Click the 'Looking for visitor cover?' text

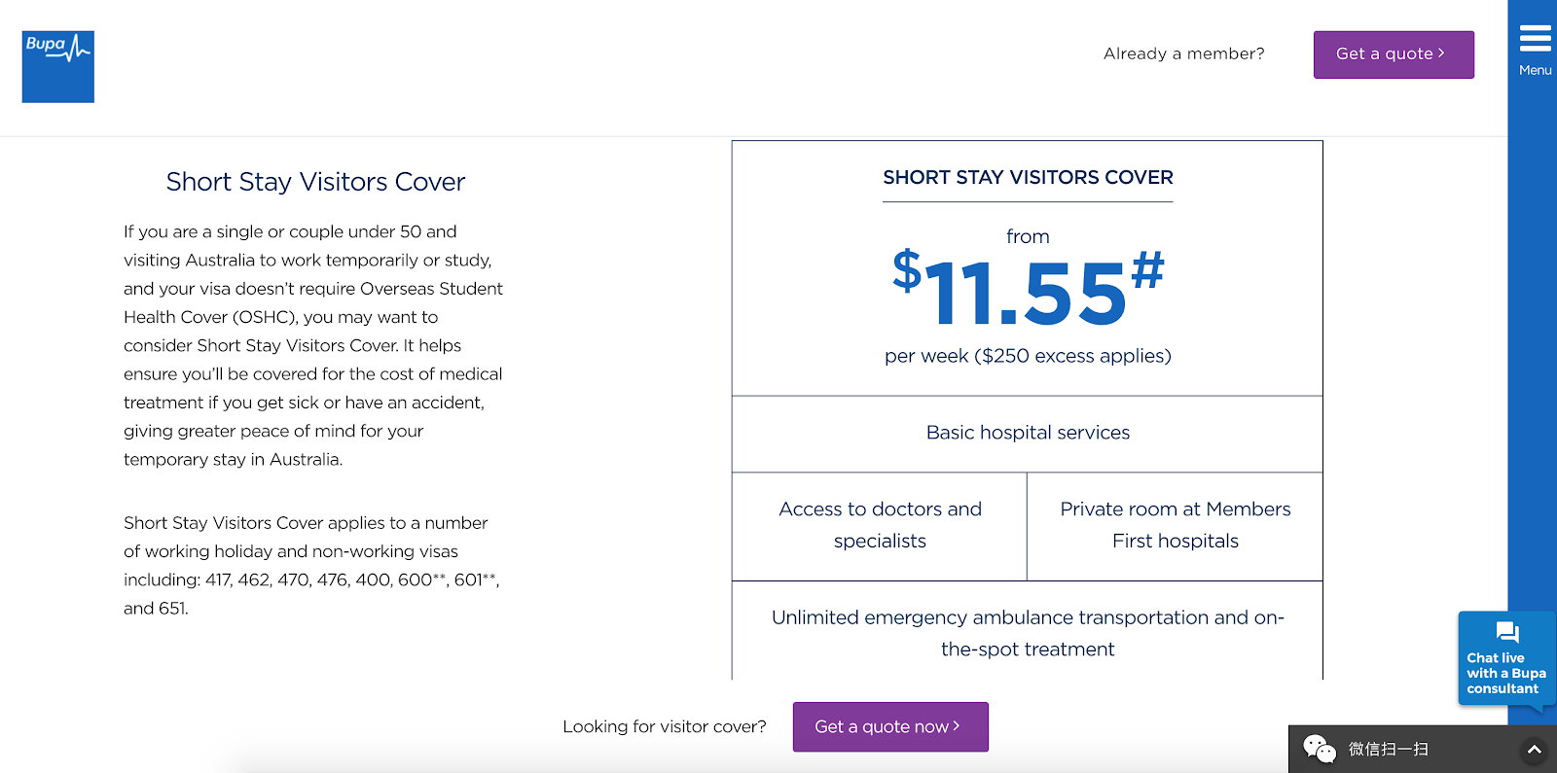coord(665,726)
